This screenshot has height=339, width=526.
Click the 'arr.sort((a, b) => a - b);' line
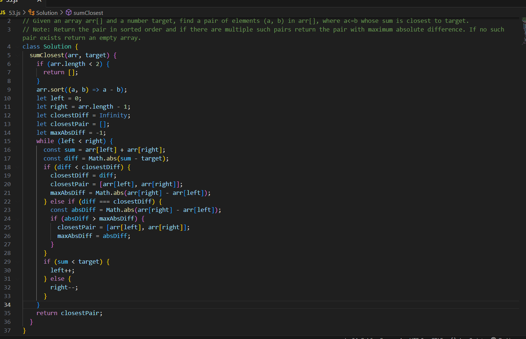click(82, 90)
